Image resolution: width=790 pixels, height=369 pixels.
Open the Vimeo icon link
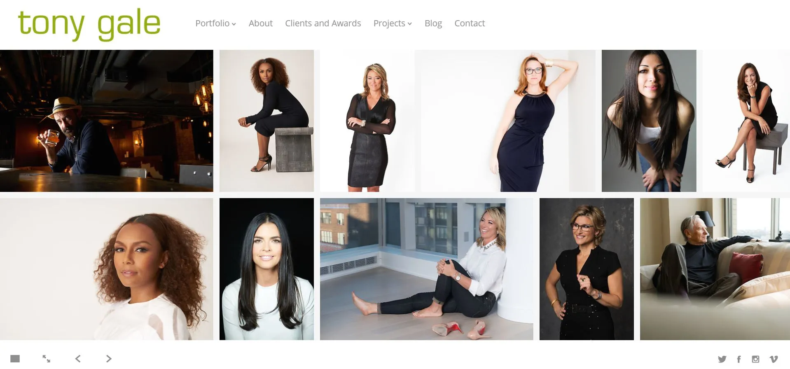(774, 359)
